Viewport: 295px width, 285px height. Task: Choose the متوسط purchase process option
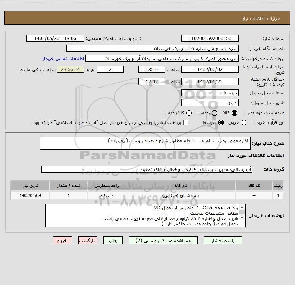(x=221, y=122)
